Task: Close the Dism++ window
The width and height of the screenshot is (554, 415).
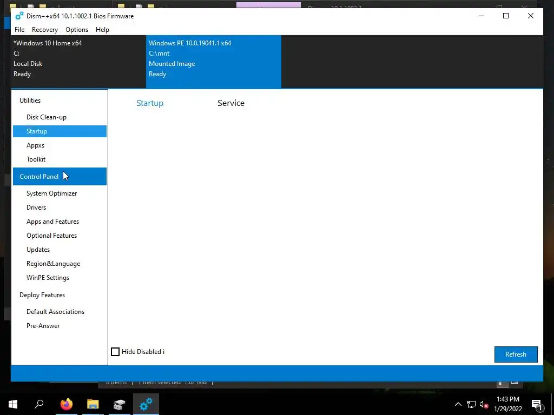Action: pyautogui.click(x=531, y=16)
